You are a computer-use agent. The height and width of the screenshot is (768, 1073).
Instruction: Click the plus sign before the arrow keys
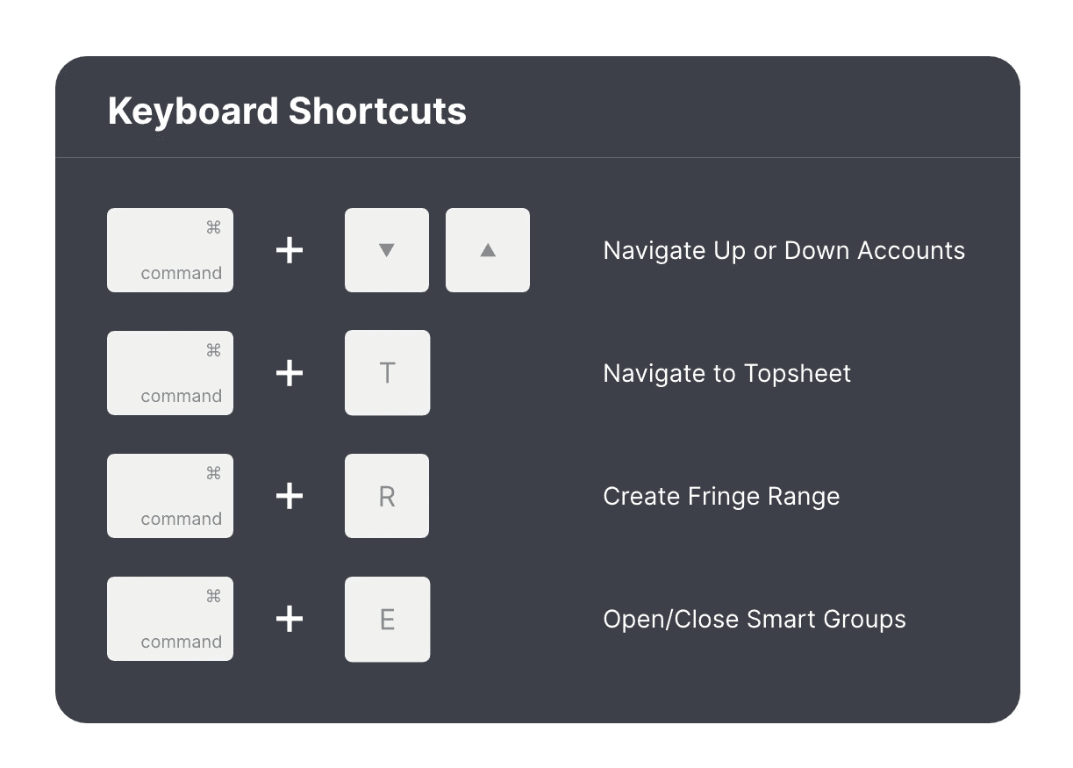290,251
